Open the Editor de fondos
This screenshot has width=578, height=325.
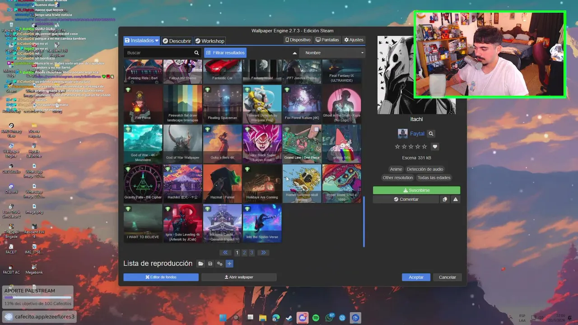pos(161,277)
